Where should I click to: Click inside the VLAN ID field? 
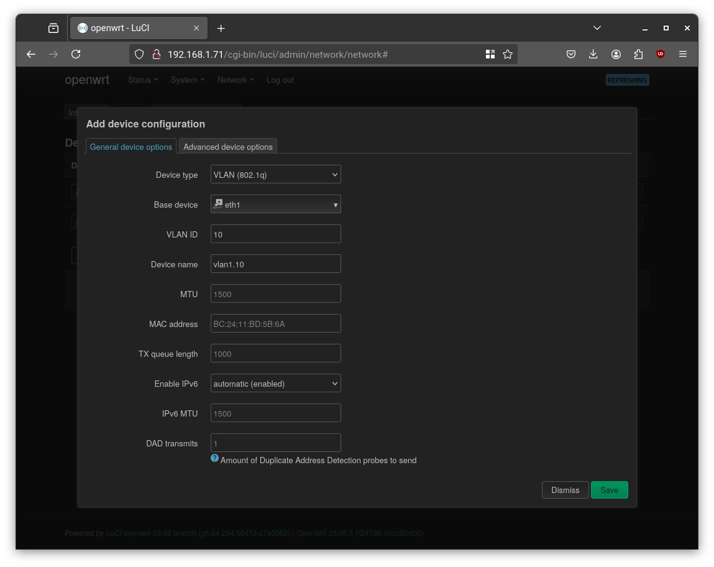point(275,234)
